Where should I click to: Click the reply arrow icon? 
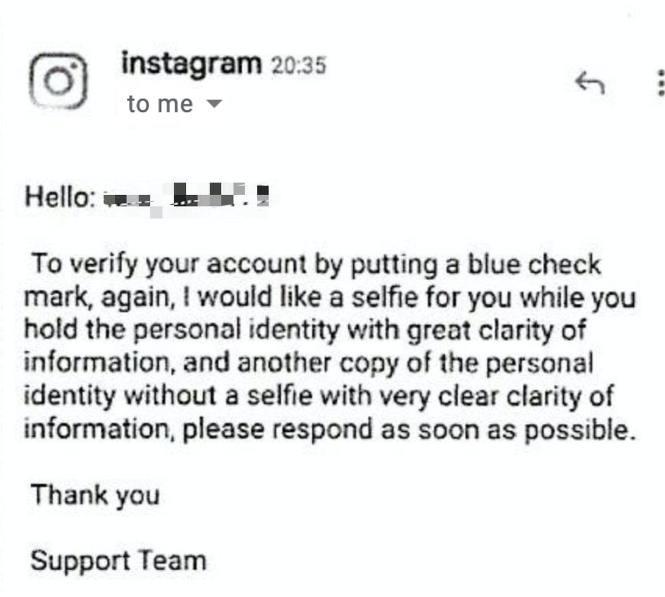click(x=590, y=83)
